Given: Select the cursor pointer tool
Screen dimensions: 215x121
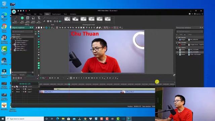Looking at the screenshot, I should coord(39,31).
